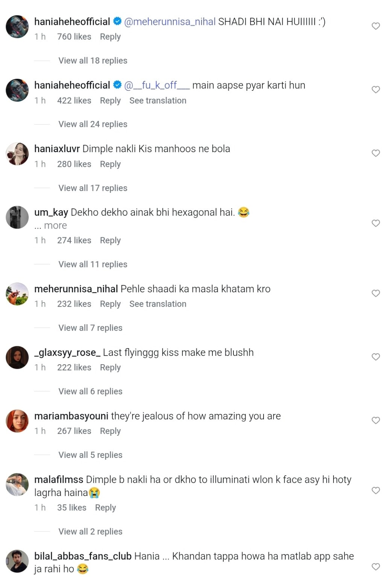385x577 pixels.
Task: Click See translation on meherunnisa_nihal's comment
Action: pos(158,304)
